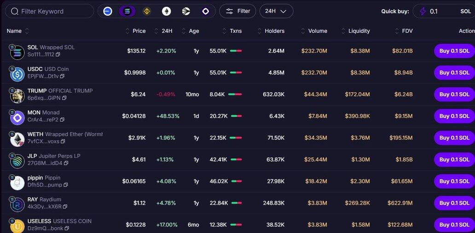Copy the USDC contract address

(x=62, y=76)
